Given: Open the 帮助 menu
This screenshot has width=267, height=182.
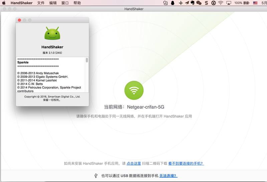Looking at the screenshot, I should [77, 3].
